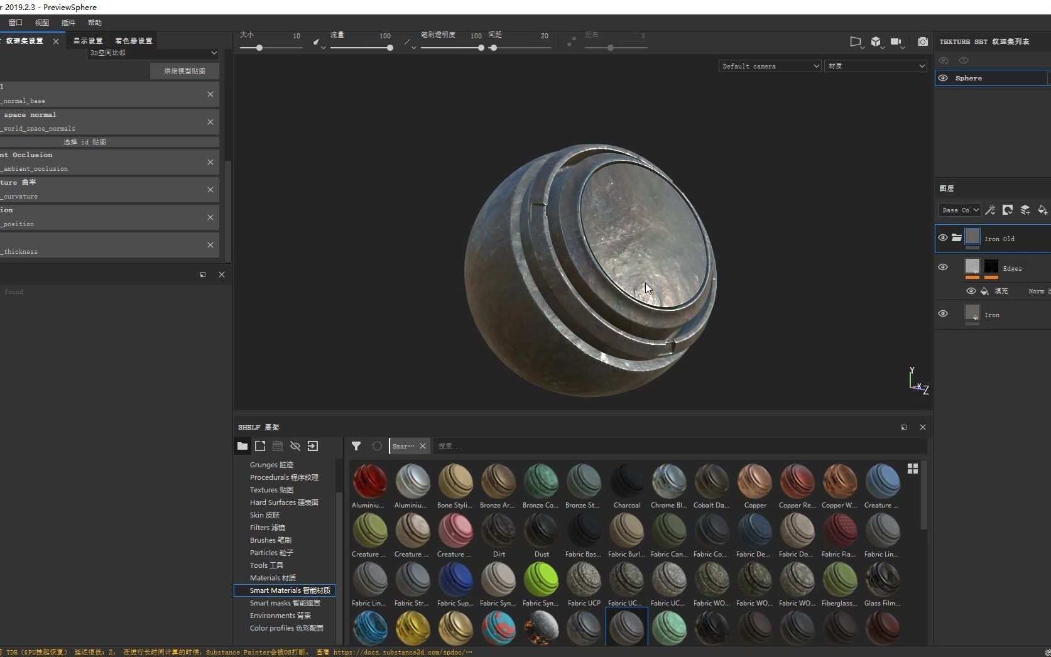Click the 烘焙模型贴图 bake button
The height and width of the screenshot is (657, 1051).
[185, 71]
